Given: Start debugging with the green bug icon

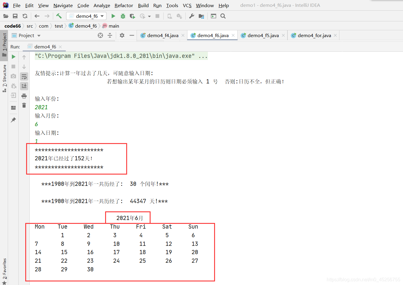Looking at the screenshot, I should (x=123, y=16).
